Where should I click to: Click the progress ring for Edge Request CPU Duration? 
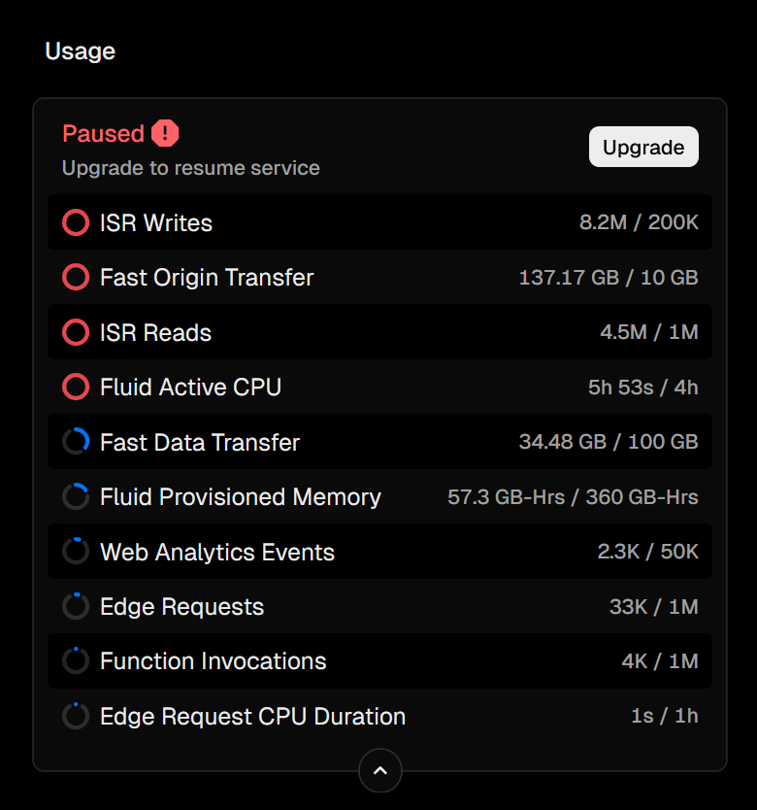75,716
